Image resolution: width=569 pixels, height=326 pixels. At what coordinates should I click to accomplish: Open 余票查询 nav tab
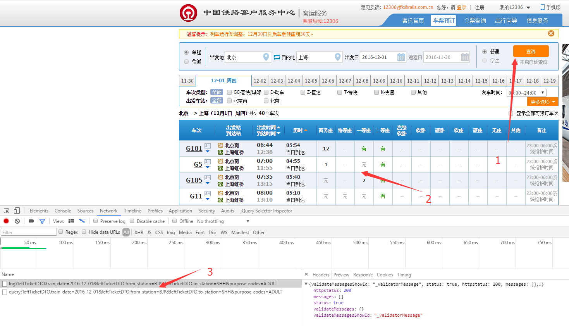tap(475, 21)
